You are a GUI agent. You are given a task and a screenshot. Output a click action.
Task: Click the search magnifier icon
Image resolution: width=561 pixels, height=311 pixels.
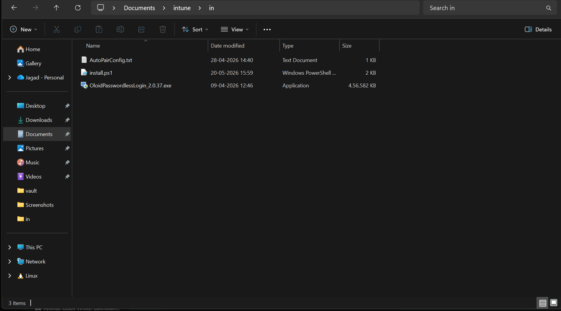pyautogui.click(x=549, y=8)
